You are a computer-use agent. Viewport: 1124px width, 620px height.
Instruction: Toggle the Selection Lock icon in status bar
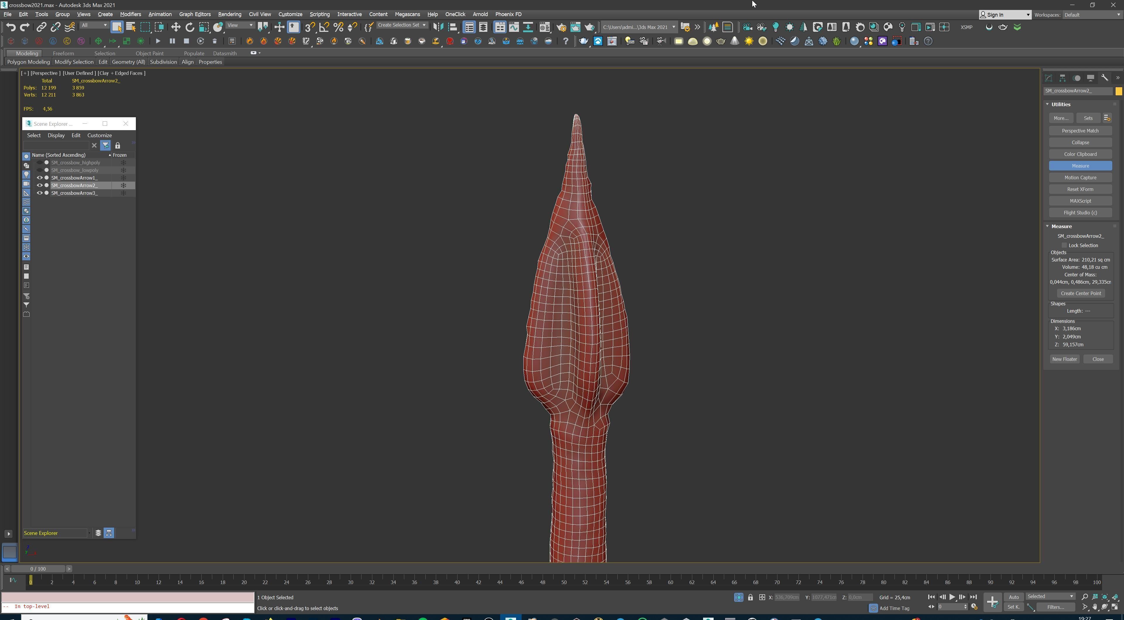[x=750, y=597]
